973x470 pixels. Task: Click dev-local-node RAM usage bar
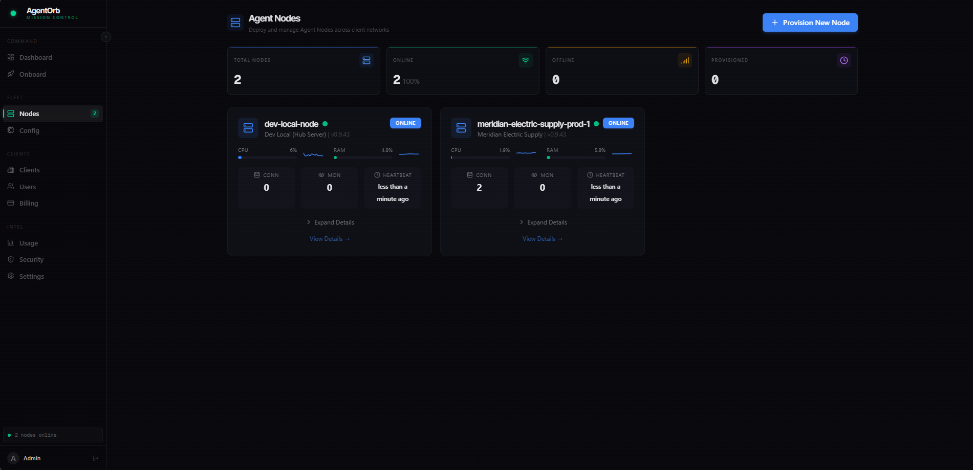click(363, 158)
